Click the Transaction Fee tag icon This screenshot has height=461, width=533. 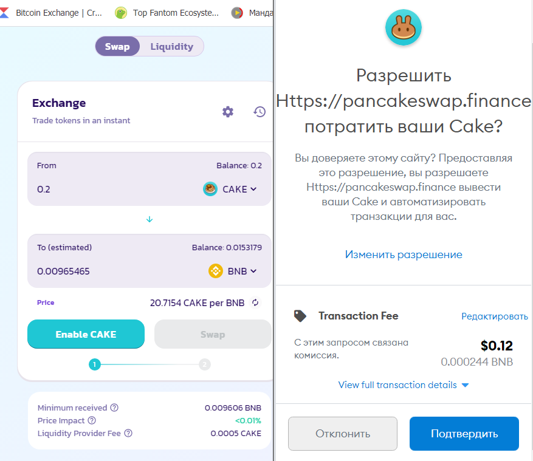point(300,316)
